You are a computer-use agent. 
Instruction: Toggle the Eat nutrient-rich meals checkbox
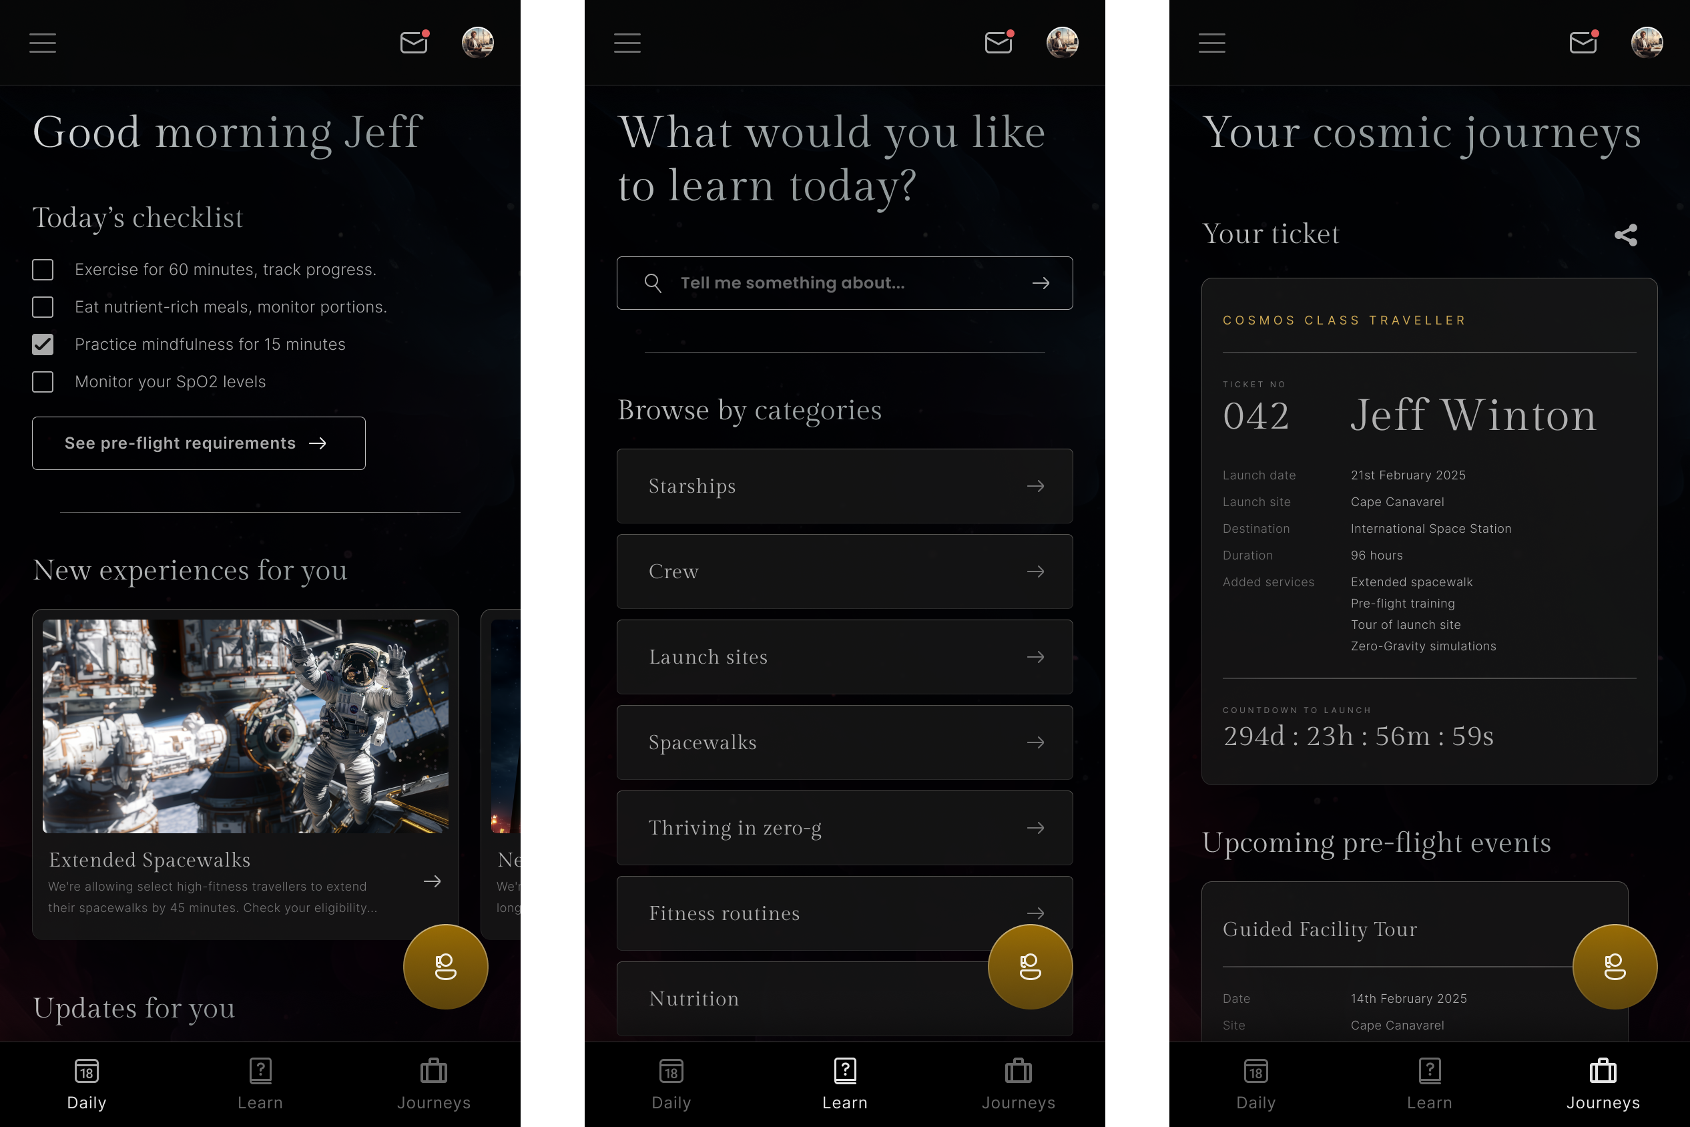coord(43,307)
